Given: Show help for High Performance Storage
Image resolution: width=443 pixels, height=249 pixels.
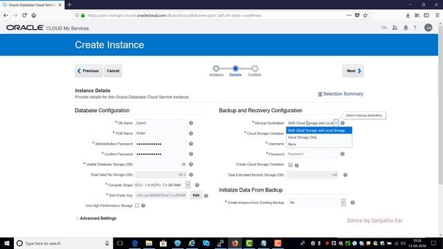Looking at the screenshot, I should pos(143,205).
